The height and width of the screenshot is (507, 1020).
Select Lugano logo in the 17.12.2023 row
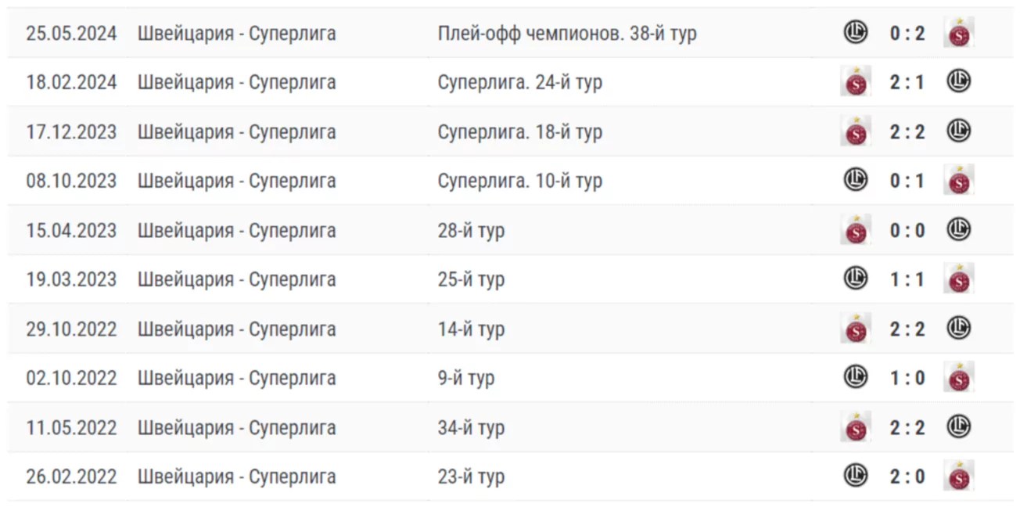click(x=958, y=131)
